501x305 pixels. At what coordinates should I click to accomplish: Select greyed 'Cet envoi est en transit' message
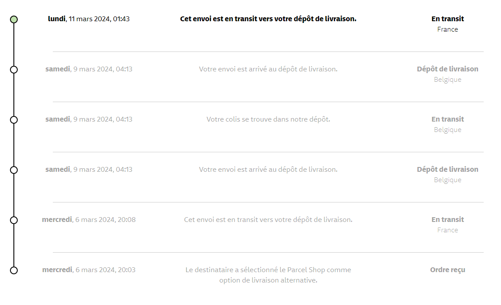pos(268,220)
